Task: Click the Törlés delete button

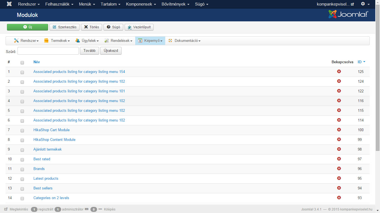Action: coord(92,27)
